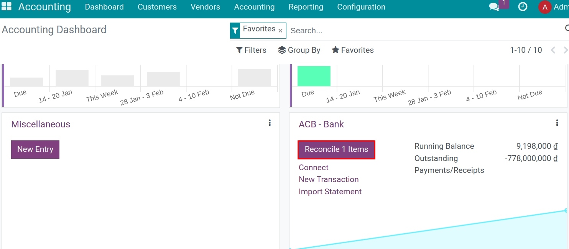This screenshot has width=569, height=249.
Task: Open the starred Favorites dropdown
Action: coord(353,50)
